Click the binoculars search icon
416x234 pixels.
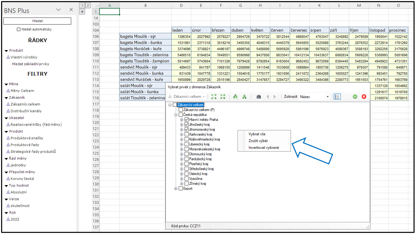point(259,97)
